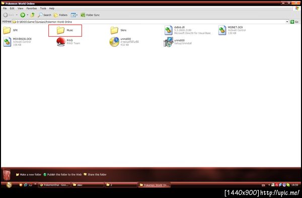
Task: Click the Go button by the address bar
Action: 294,22
